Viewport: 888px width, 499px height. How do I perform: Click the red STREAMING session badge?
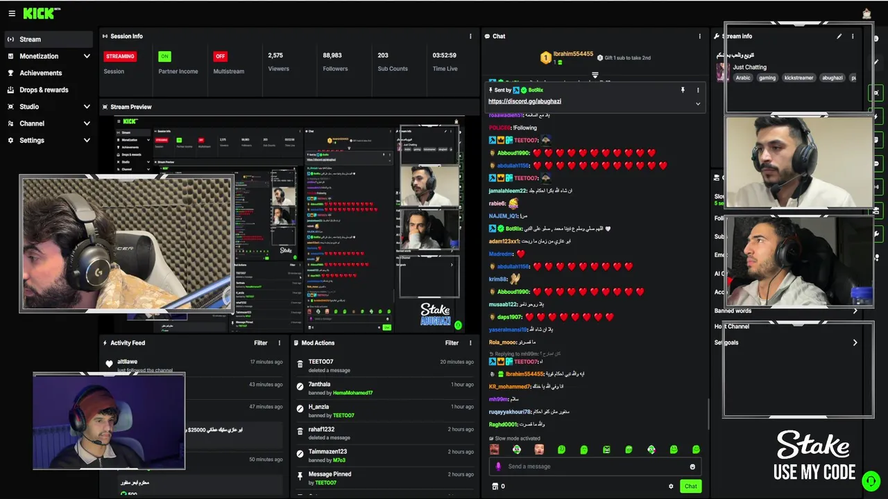point(120,56)
